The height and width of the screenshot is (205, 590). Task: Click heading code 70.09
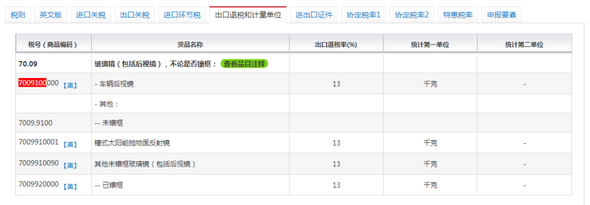(x=28, y=64)
